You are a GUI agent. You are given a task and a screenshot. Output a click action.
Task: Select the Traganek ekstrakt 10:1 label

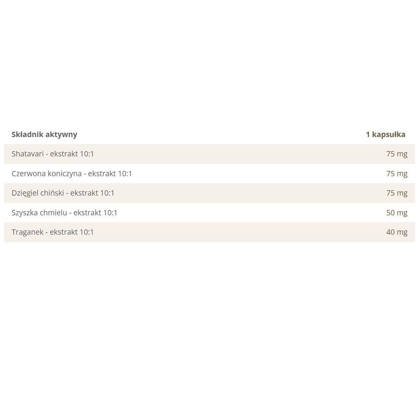(x=53, y=232)
